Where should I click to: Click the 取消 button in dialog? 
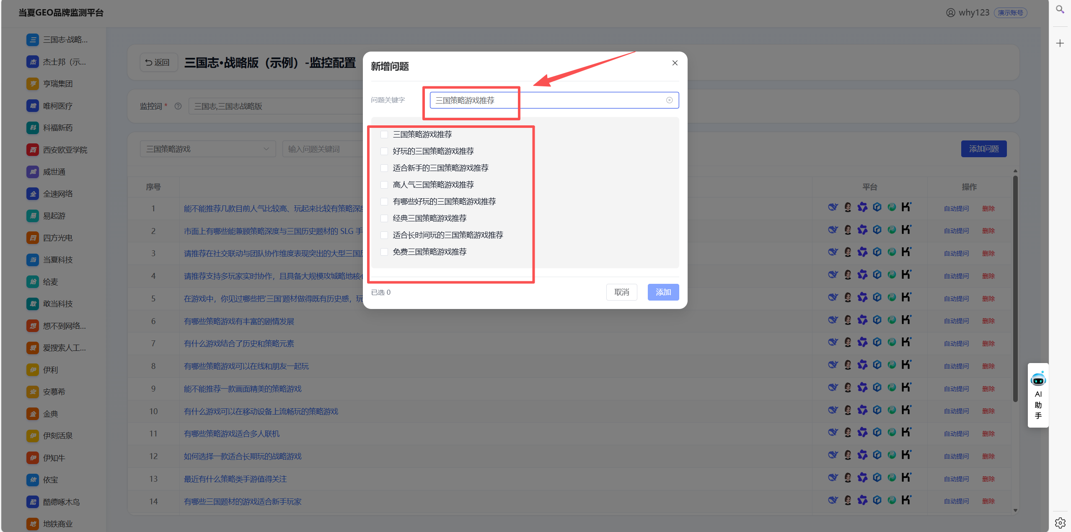point(621,292)
